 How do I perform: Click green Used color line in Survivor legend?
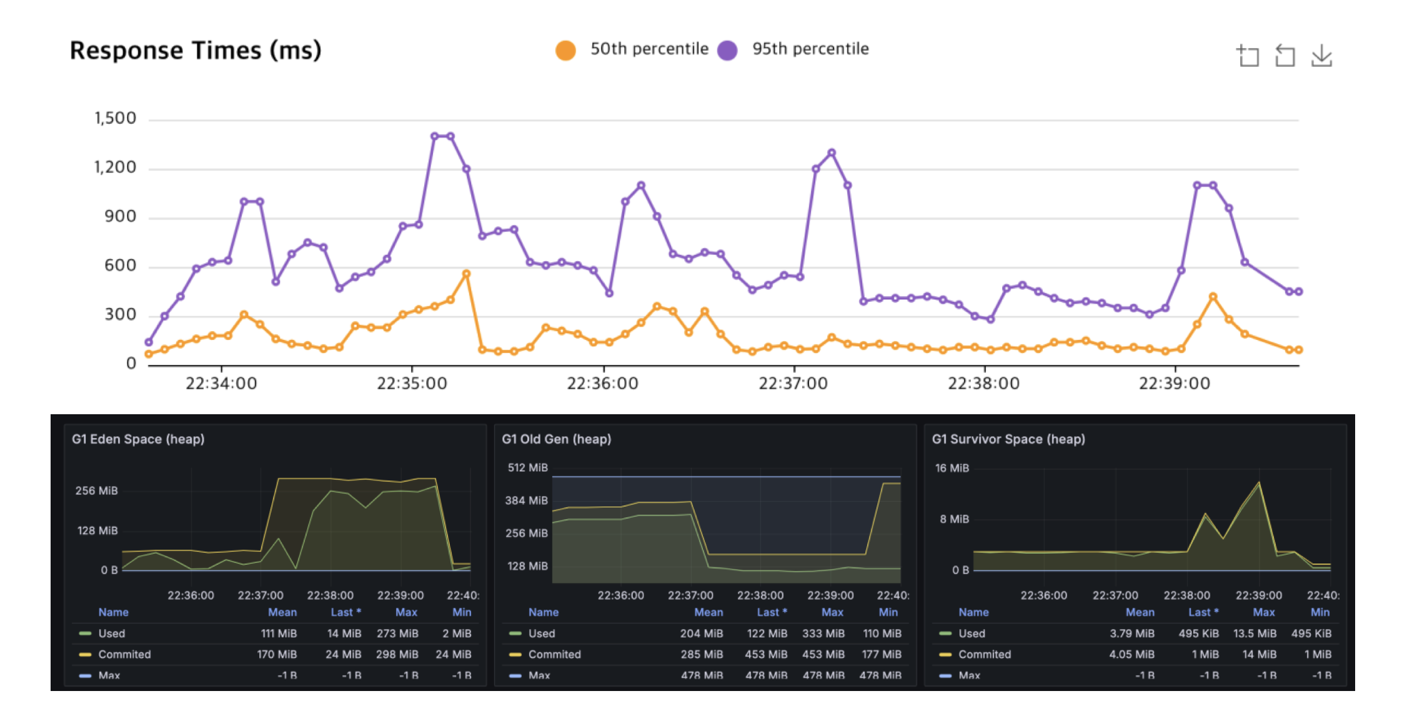[x=945, y=634]
